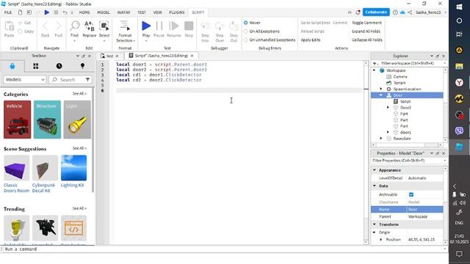
Task: Collapse the Workspace tree node
Action: [374, 70]
